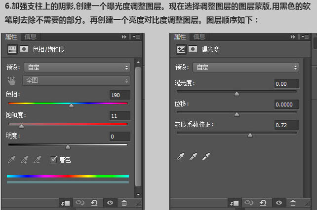
Task: Clip to layer button in Exposure panel
Action: point(235,203)
